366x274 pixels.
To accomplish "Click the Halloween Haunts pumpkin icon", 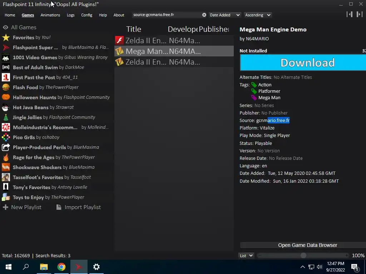I will tap(6, 97).
